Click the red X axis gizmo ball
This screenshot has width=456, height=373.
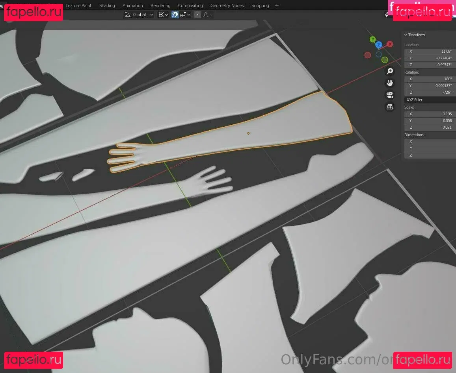click(390, 44)
